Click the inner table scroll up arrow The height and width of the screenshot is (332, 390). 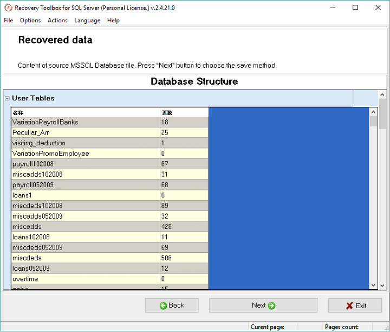373,112
